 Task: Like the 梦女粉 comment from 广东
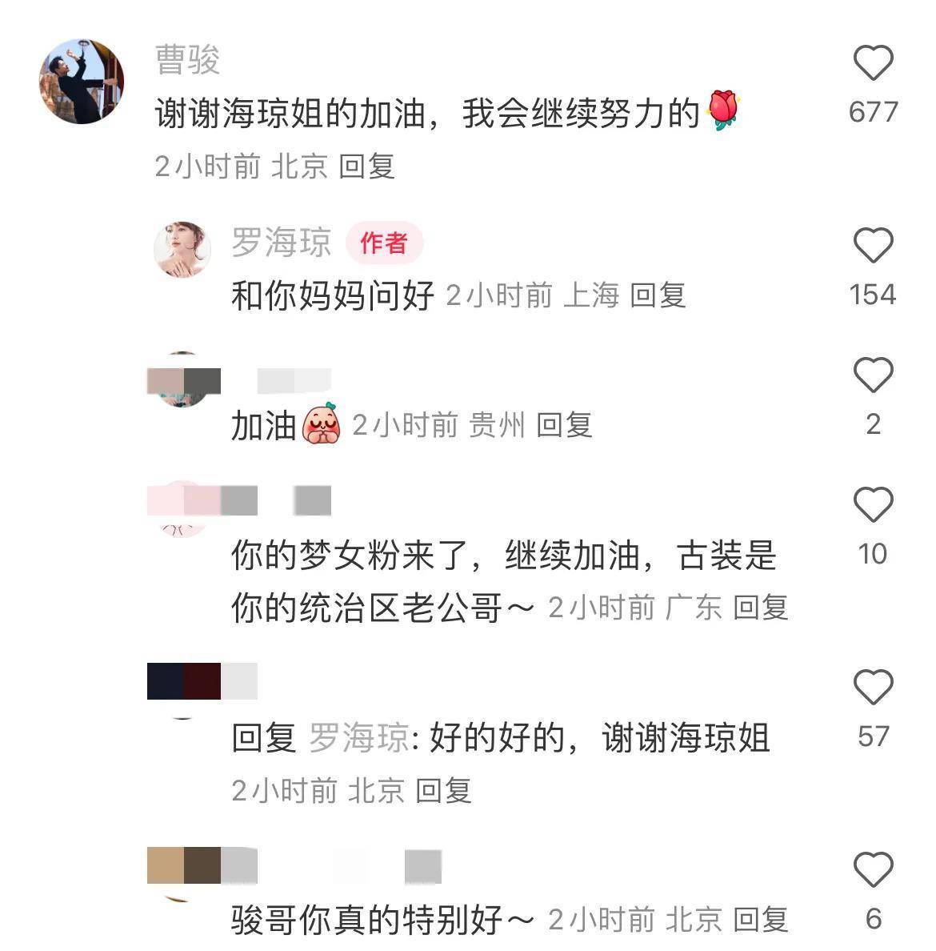point(873,504)
